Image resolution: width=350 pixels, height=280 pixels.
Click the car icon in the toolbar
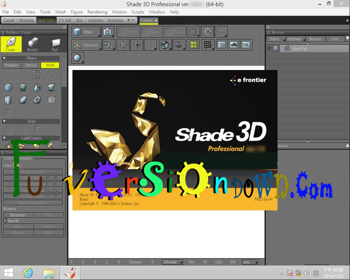tap(234, 45)
